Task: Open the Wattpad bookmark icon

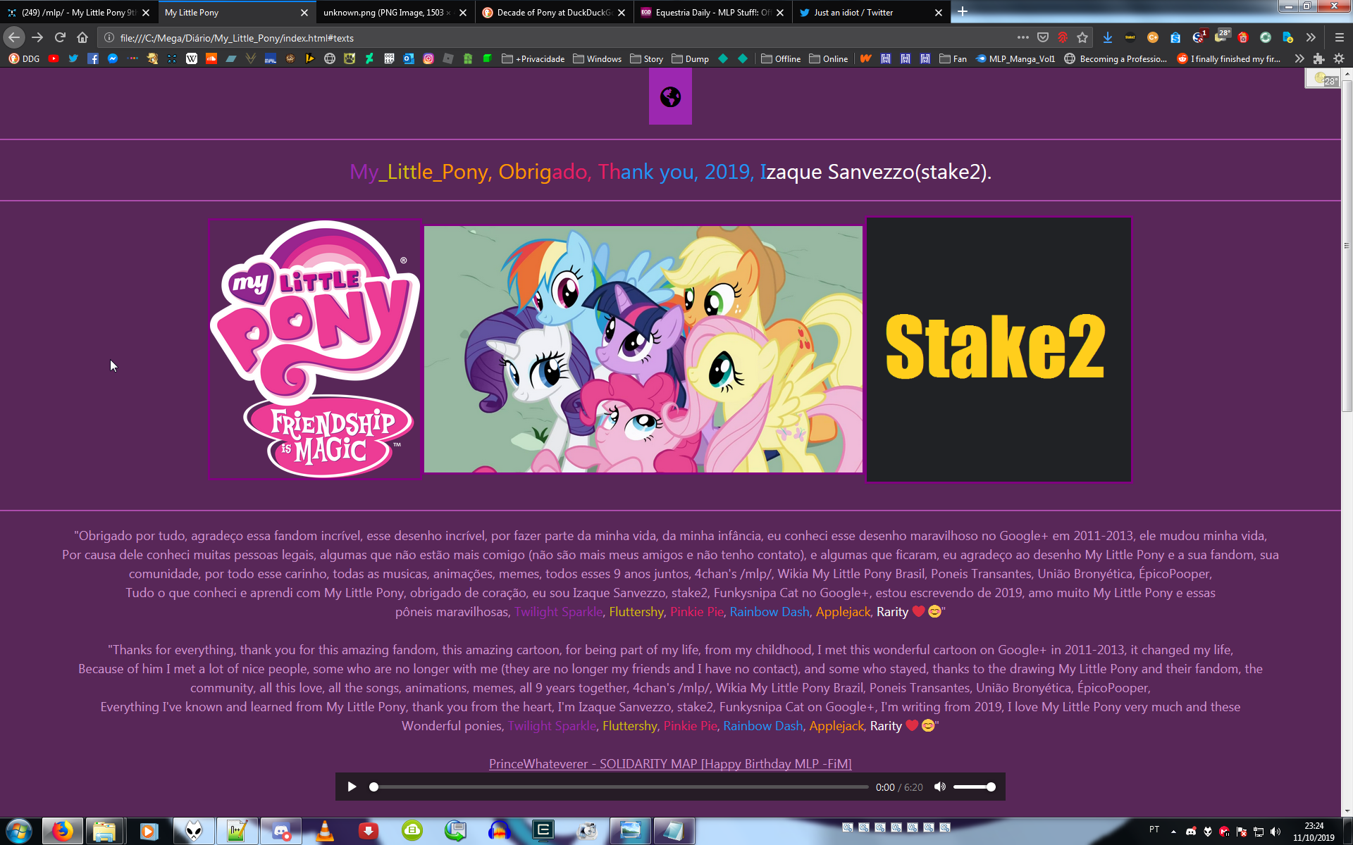Action: click(866, 58)
